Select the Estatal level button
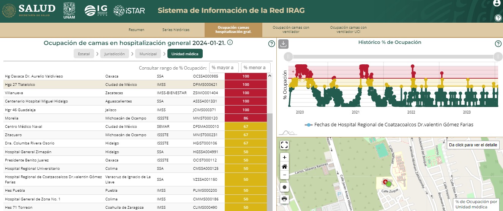 (x=84, y=54)
